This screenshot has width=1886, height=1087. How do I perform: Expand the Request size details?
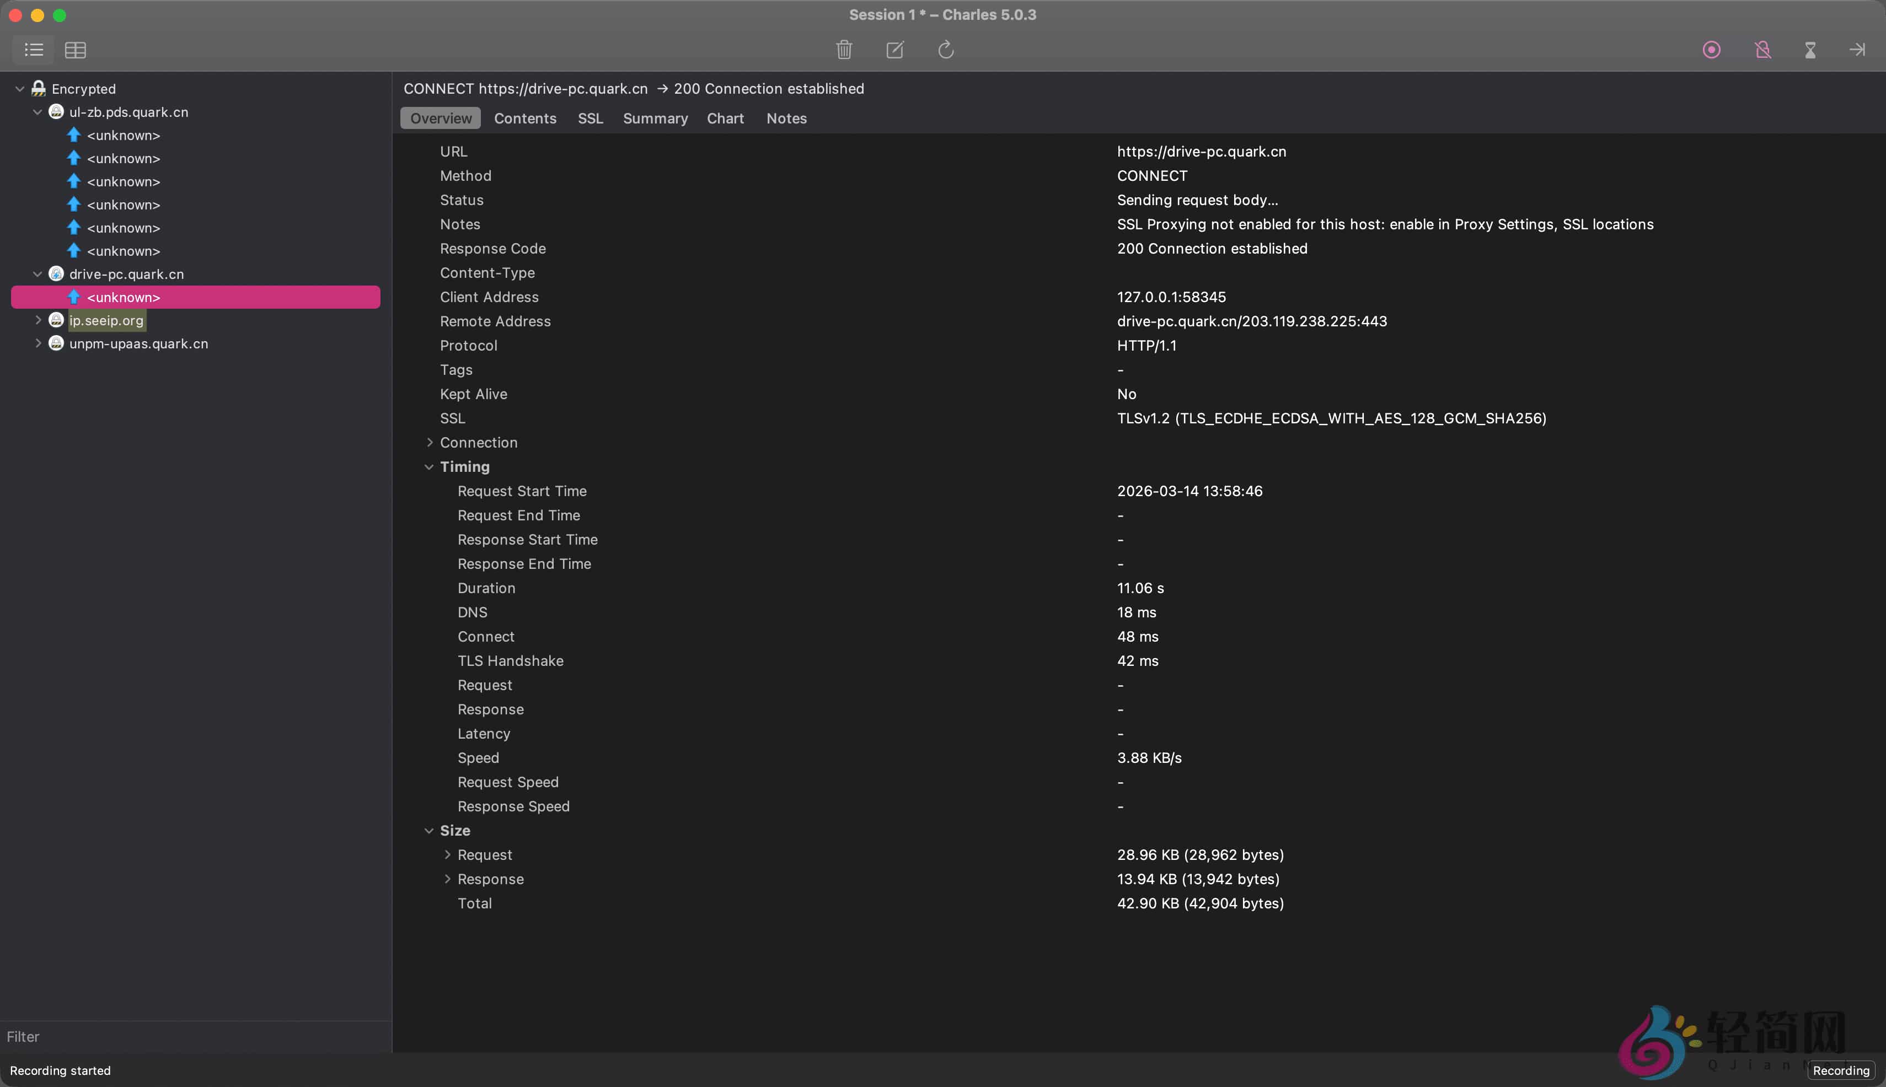(448, 854)
